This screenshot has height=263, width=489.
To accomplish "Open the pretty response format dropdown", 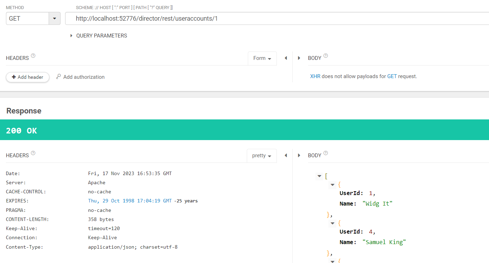I will click(x=261, y=156).
